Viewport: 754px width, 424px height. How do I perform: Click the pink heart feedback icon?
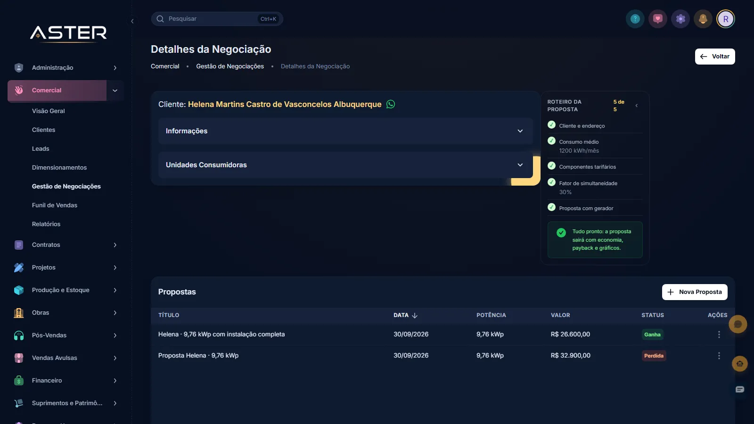click(658, 19)
